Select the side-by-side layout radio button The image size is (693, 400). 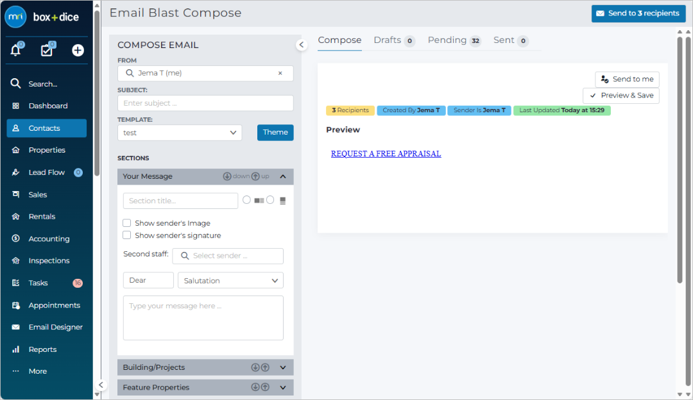point(246,200)
